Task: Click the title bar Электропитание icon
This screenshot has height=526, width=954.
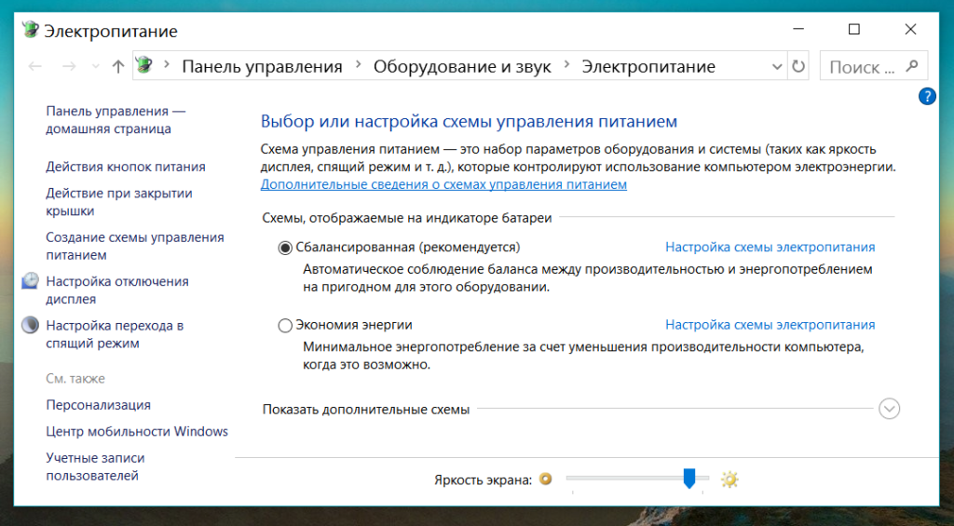Action: click(31, 30)
